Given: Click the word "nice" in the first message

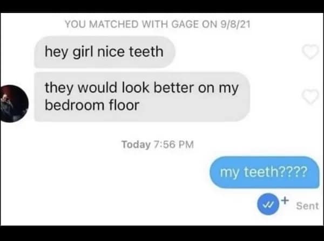Looking at the screenshot, I should [x=111, y=51].
